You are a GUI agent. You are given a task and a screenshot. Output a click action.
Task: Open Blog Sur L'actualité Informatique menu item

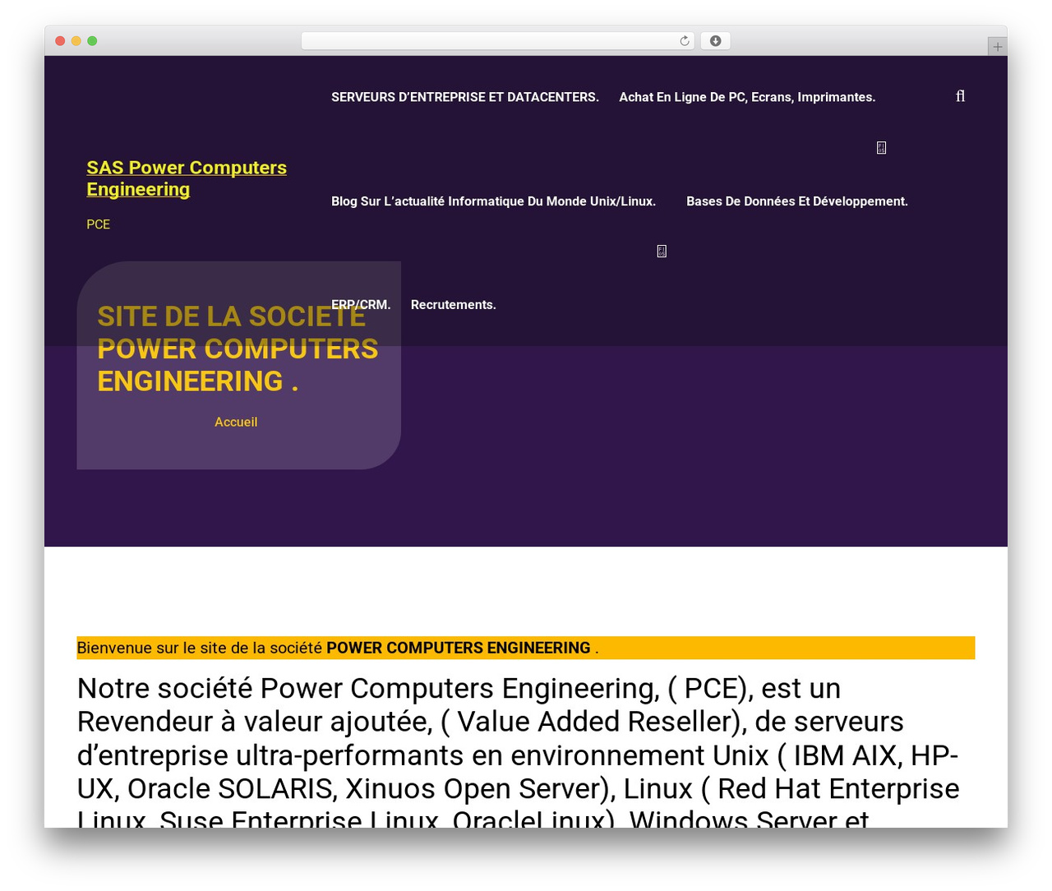[x=493, y=201]
